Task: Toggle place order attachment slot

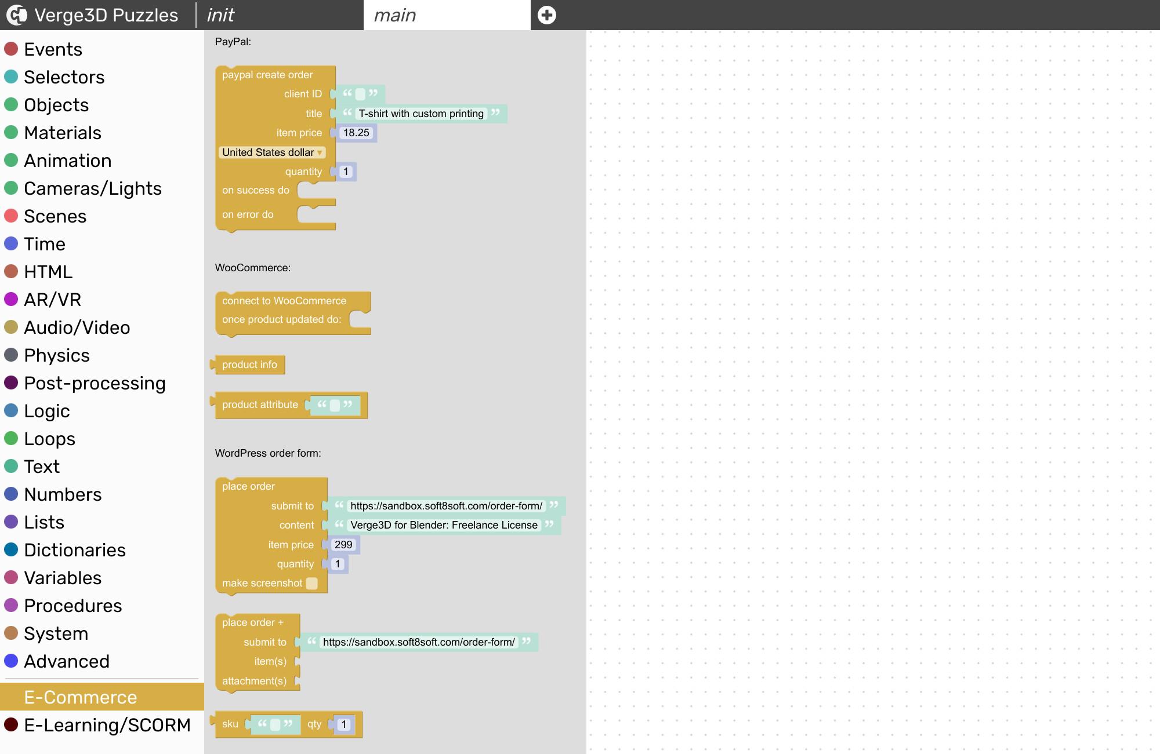Action: (297, 680)
